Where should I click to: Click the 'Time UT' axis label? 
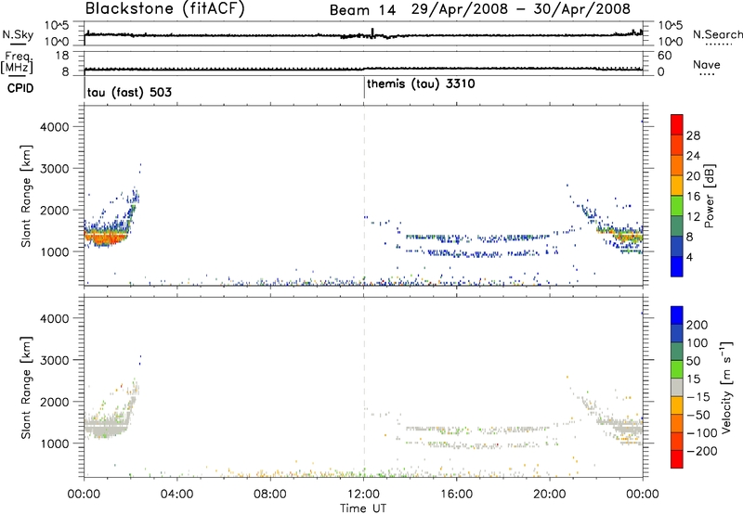(x=363, y=508)
